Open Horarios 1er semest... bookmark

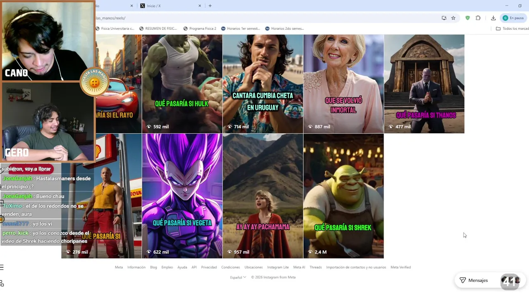(x=241, y=28)
